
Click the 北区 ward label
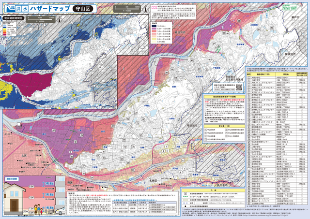[x=24, y=155]
